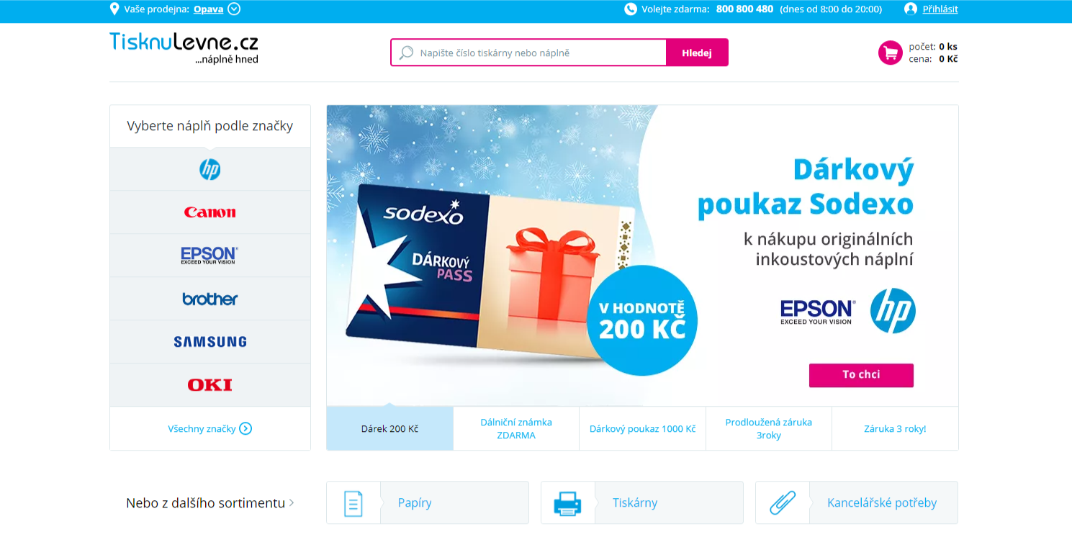Click the paperclip icon for office supplies
This screenshot has width=1072, height=555.
click(x=782, y=503)
